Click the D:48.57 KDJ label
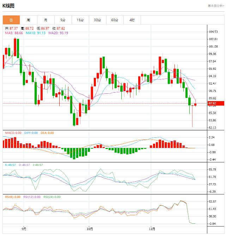This screenshot has width=226, height=236. tap(24, 165)
